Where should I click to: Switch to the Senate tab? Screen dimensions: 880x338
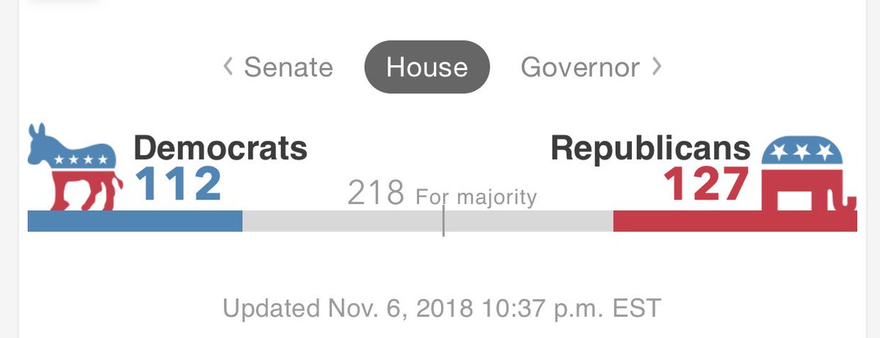288,67
